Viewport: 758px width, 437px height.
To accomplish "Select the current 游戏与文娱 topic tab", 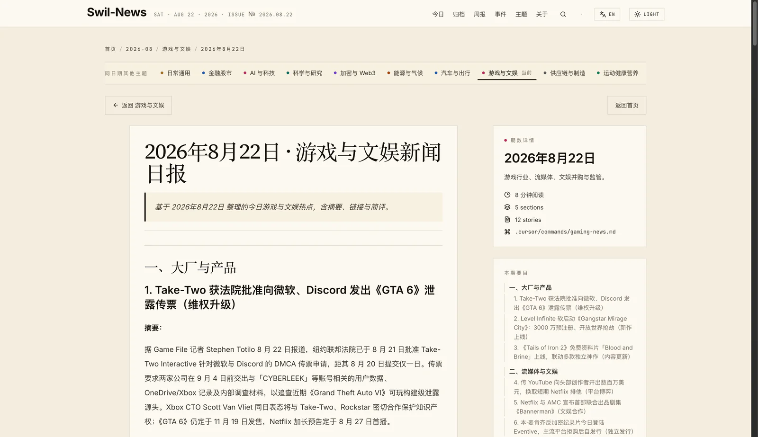I will pyautogui.click(x=507, y=73).
